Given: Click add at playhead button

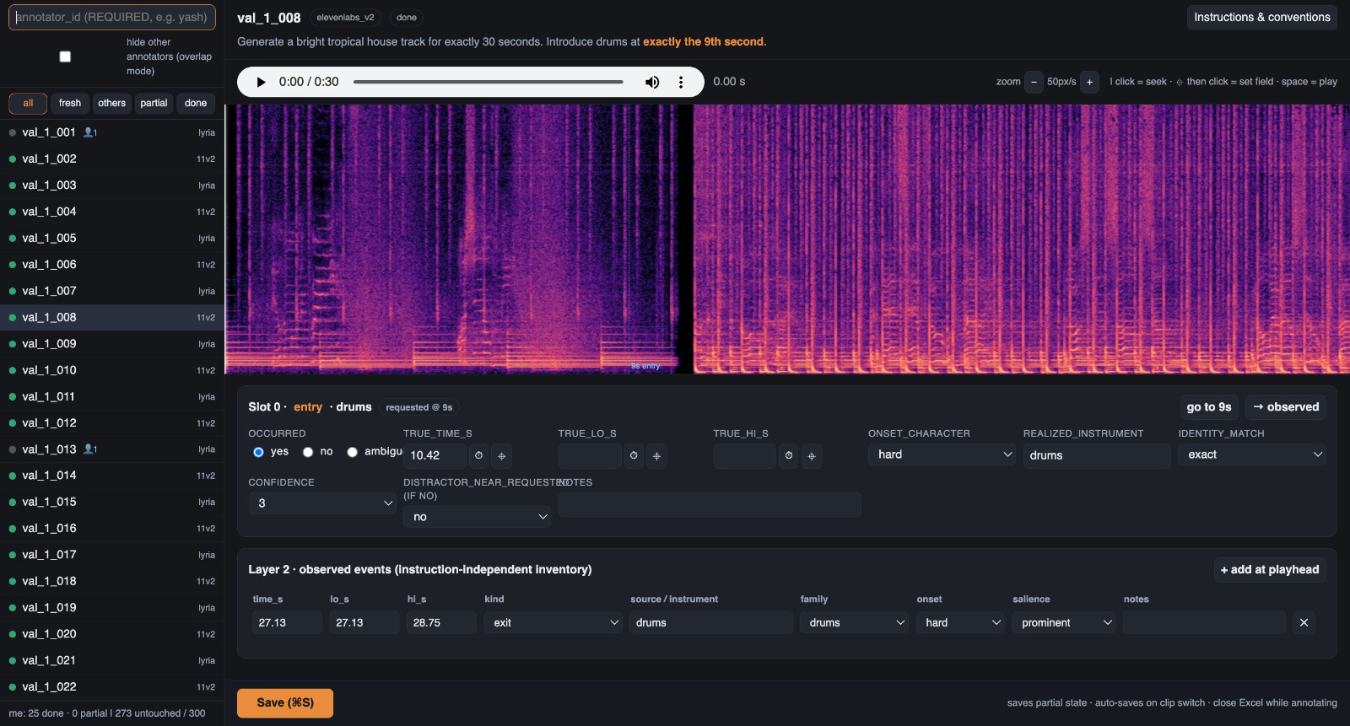Looking at the screenshot, I should click(x=1270, y=570).
